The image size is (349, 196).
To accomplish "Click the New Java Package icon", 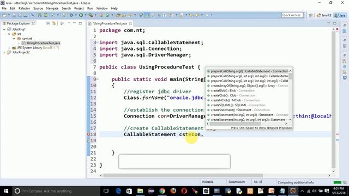I will [101, 15].
